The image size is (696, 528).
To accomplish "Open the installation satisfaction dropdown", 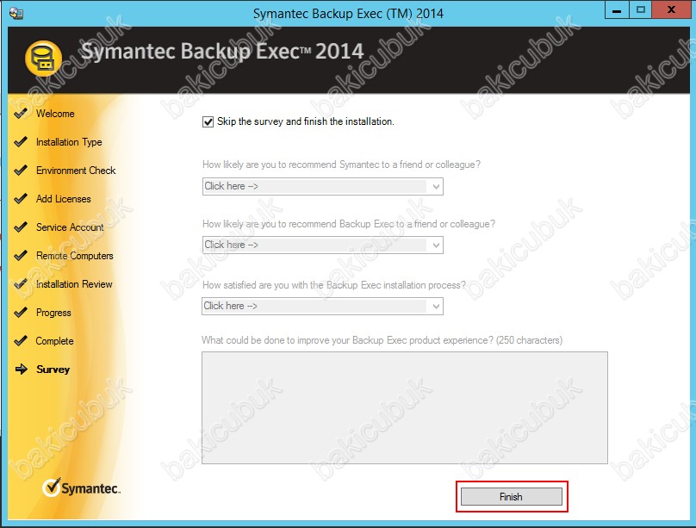I will coord(323,306).
